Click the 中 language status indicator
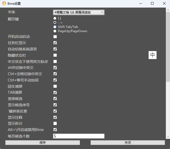The image size is (170, 149). pos(153,55)
